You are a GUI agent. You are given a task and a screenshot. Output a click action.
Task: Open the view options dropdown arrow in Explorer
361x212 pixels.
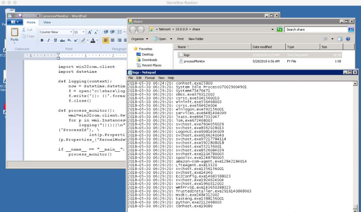[x=332, y=39]
